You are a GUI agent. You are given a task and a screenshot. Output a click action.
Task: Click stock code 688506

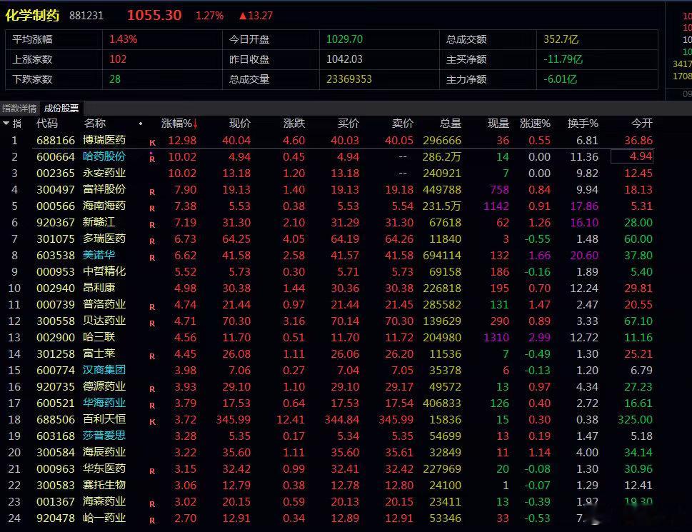pos(56,419)
